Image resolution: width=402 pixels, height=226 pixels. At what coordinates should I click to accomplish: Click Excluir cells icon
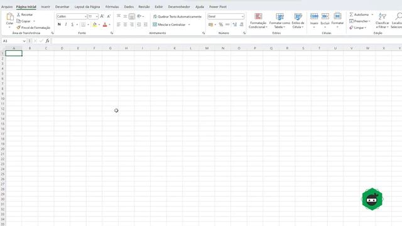(325, 16)
